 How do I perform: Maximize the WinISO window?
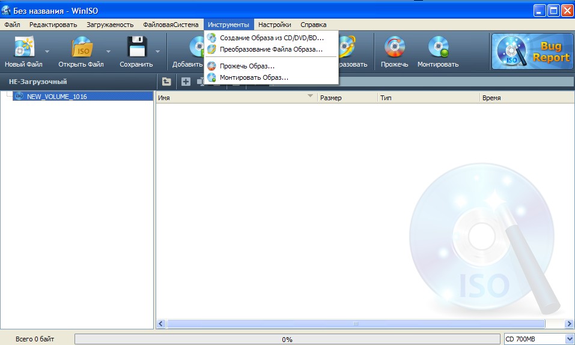click(553, 11)
